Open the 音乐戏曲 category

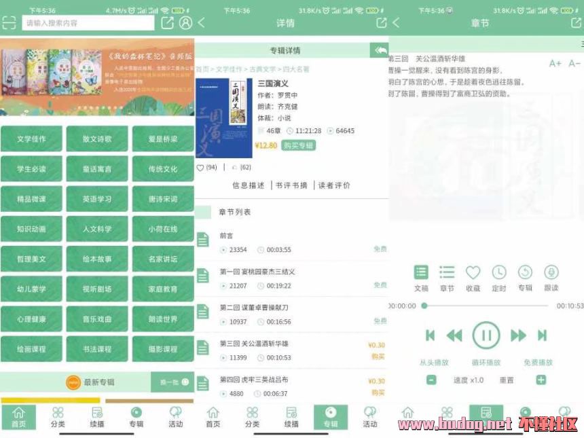point(97,319)
